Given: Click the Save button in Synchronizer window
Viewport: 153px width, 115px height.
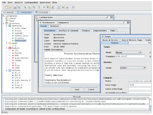Looking at the screenshot, I should point(77,89).
